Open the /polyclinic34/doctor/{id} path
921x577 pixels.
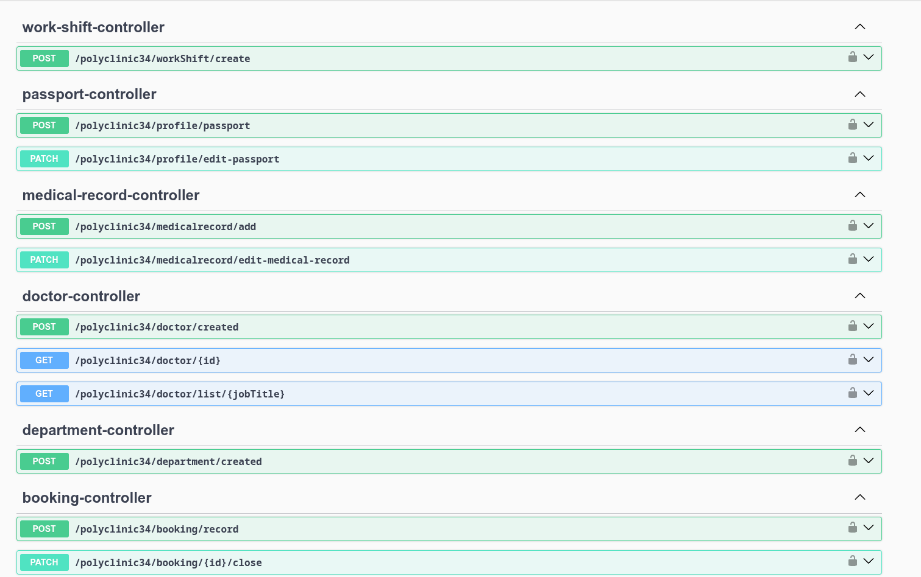click(x=148, y=361)
